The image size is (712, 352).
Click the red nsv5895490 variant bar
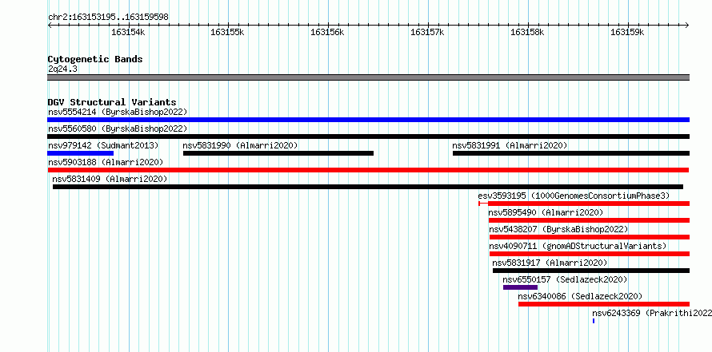coord(589,220)
